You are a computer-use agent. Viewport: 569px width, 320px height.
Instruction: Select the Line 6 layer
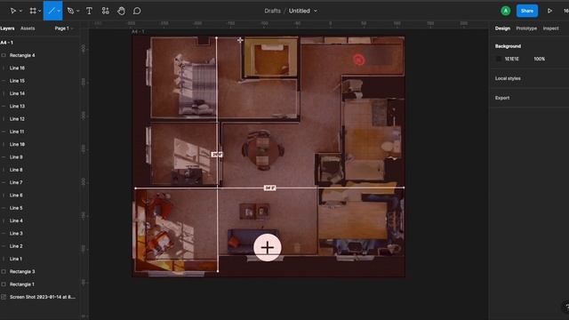coord(16,195)
